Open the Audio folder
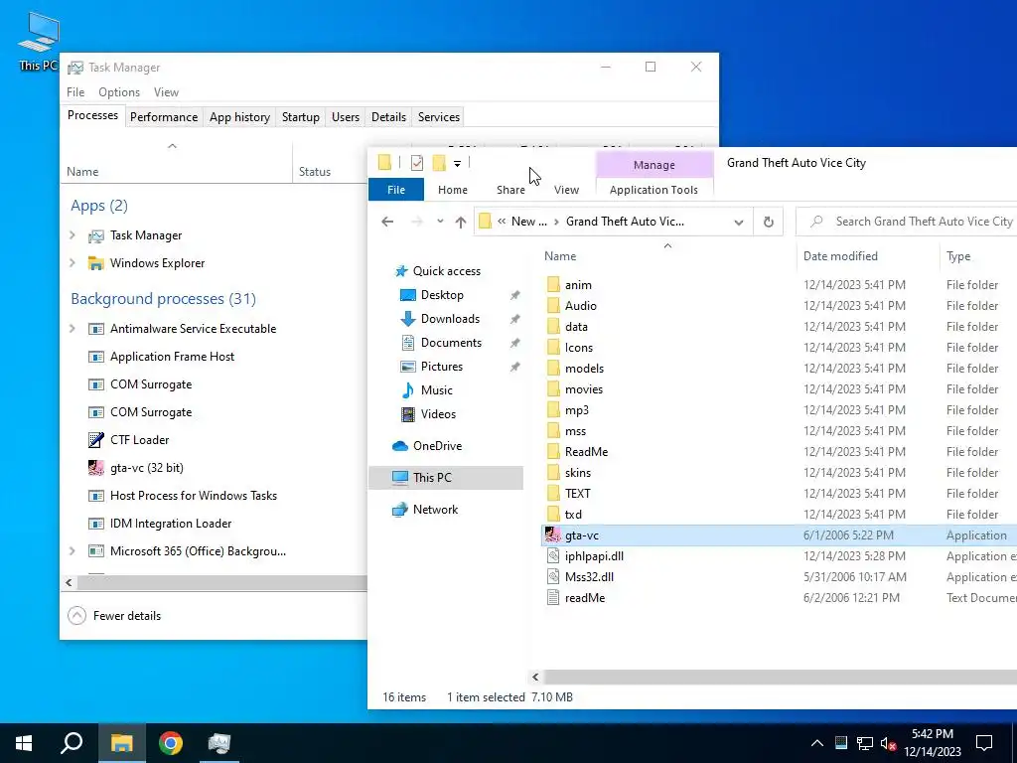The image size is (1017, 763). 580,306
